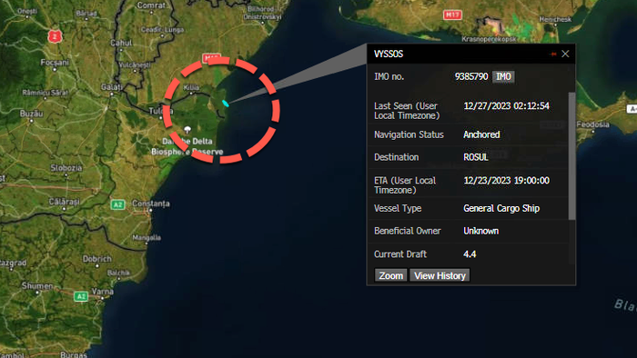
Task: Close the VYSSOS vessel popup
Action: [x=565, y=54]
